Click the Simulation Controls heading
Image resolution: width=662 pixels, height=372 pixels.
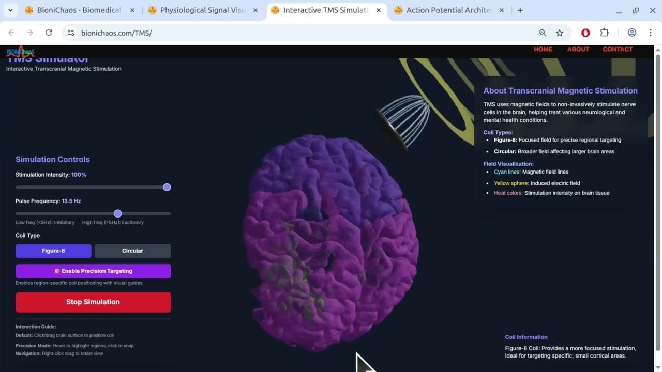[x=52, y=159]
